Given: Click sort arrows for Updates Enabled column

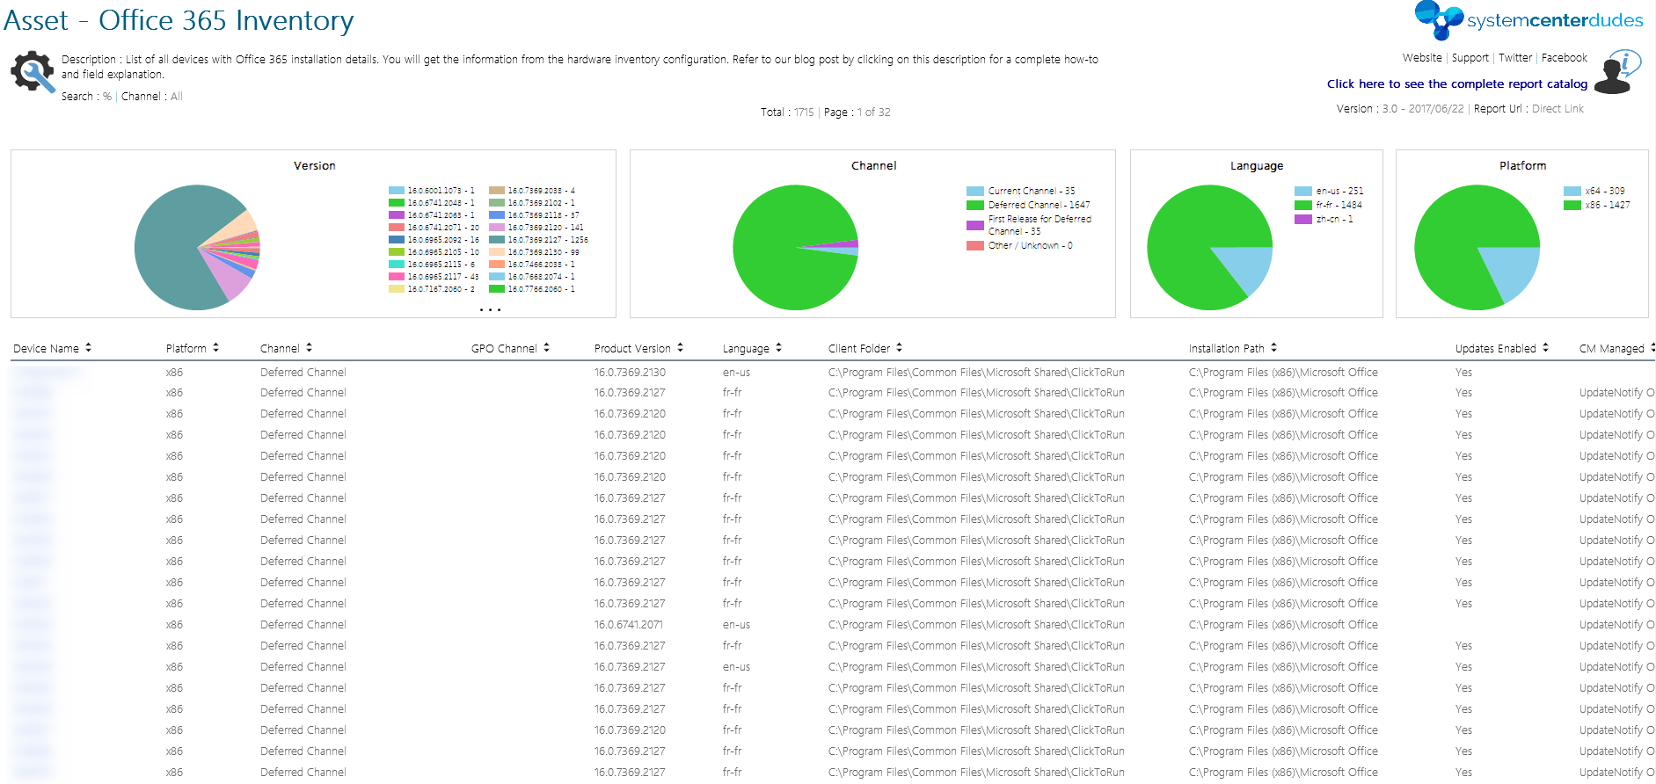Looking at the screenshot, I should pos(1545,348).
